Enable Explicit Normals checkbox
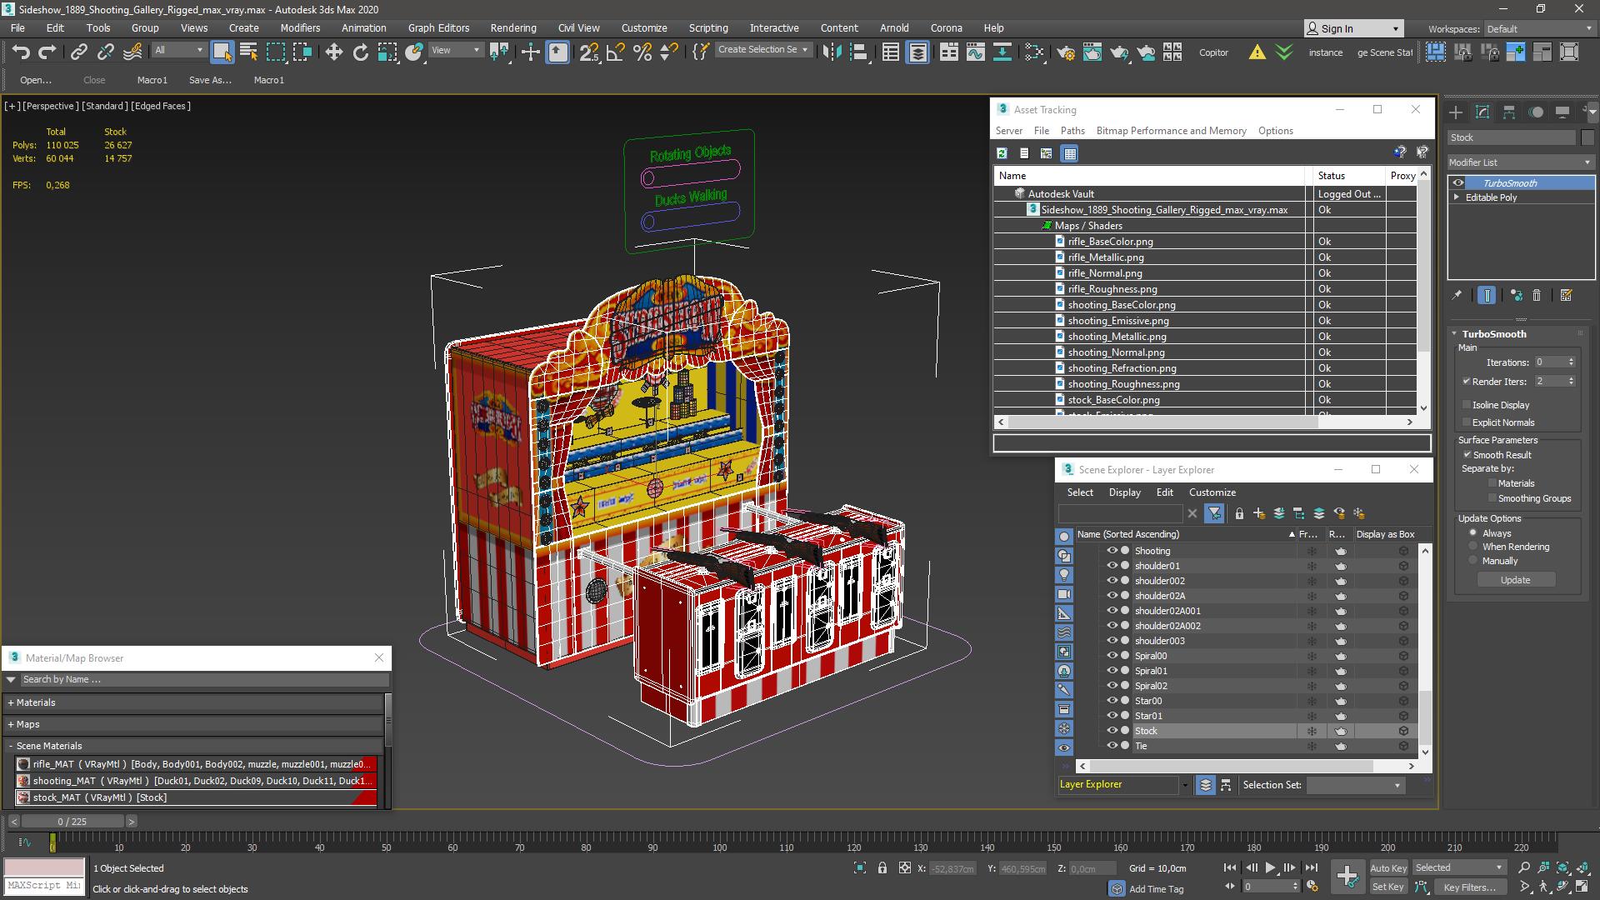 [x=1467, y=422]
